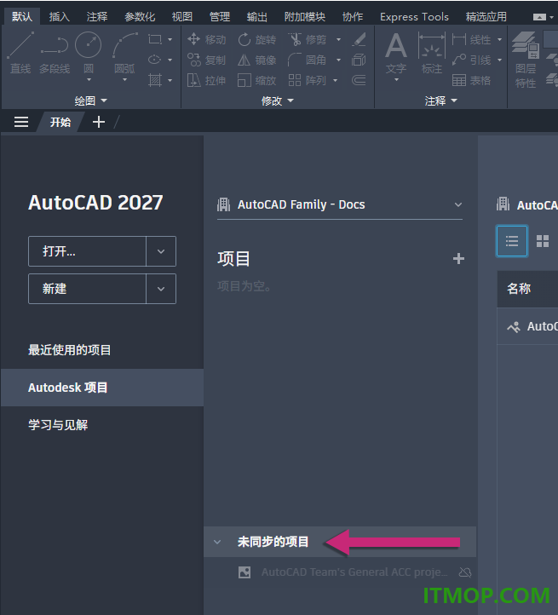Go to 最近使用的项目

tap(70, 350)
